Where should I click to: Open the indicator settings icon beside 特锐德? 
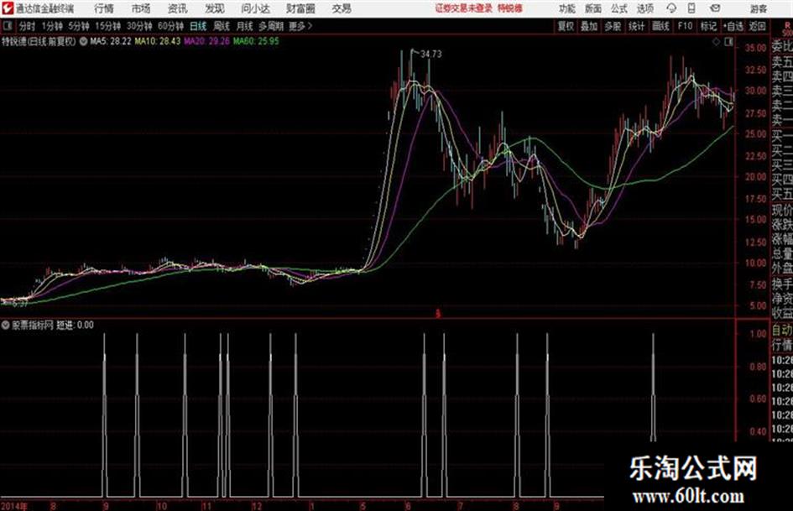tap(83, 41)
